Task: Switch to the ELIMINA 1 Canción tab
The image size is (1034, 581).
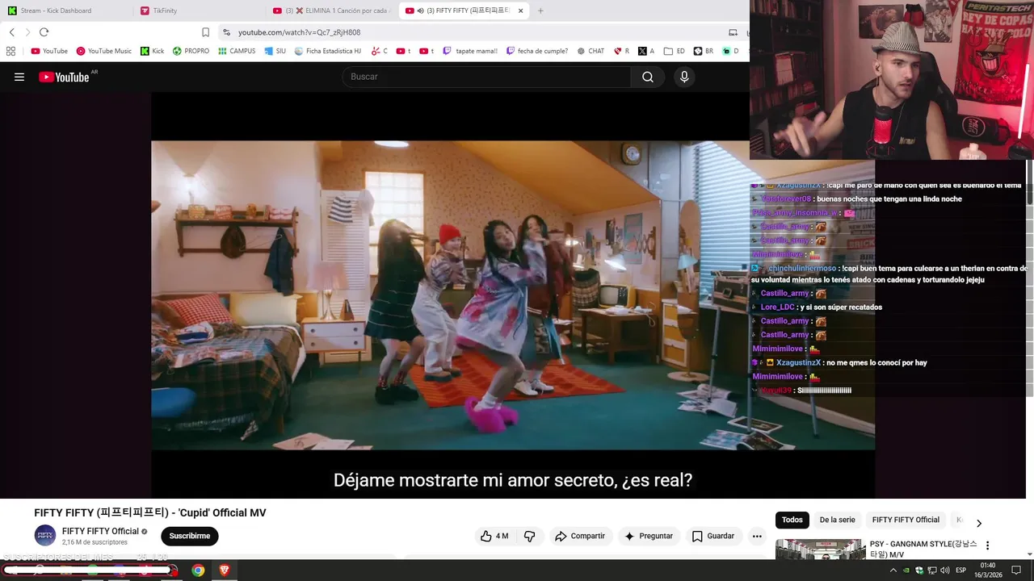Action: (332, 10)
